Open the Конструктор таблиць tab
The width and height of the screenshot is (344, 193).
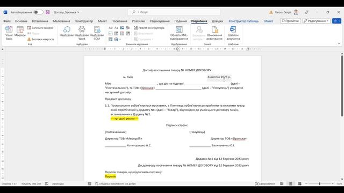coord(243,21)
